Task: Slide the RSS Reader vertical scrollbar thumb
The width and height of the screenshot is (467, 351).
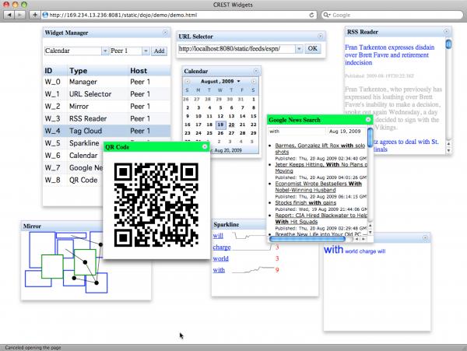Action: (x=448, y=44)
